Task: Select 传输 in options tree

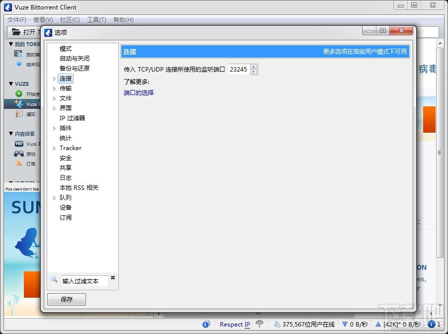Action: click(x=66, y=88)
